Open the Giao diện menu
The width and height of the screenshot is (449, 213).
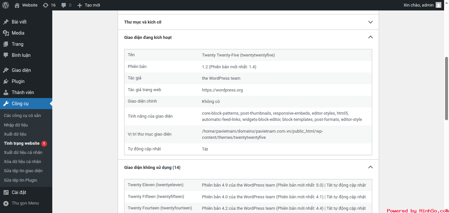(21, 70)
